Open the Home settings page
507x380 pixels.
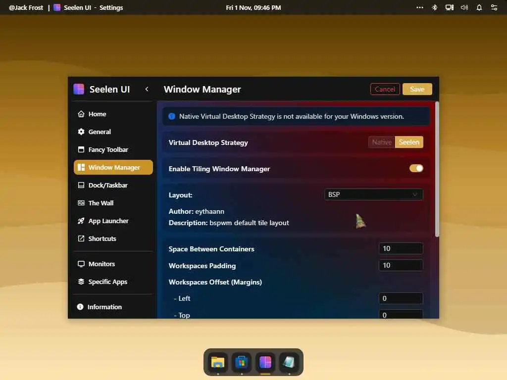pos(113,114)
